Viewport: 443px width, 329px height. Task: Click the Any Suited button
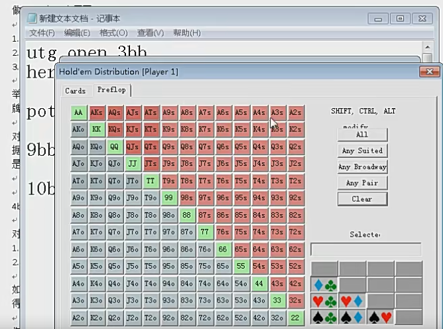[361, 151]
